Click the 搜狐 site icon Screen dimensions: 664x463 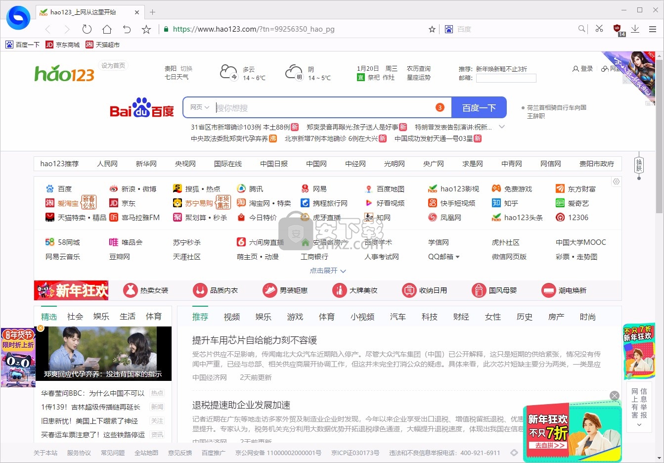click(x=177, y=188)
